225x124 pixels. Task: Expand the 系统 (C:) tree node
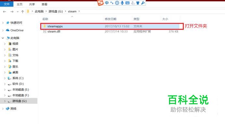pos(5,78)
